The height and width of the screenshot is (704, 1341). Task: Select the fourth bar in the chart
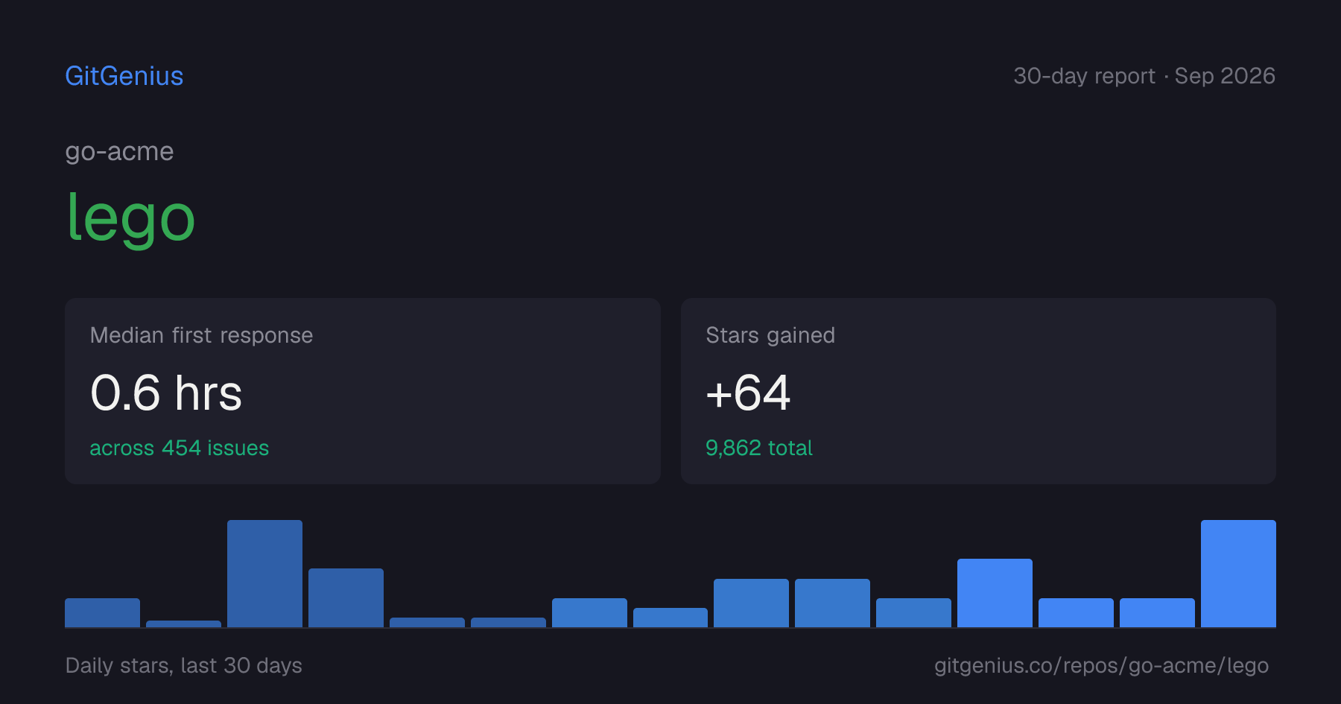[x=346, y=597]
